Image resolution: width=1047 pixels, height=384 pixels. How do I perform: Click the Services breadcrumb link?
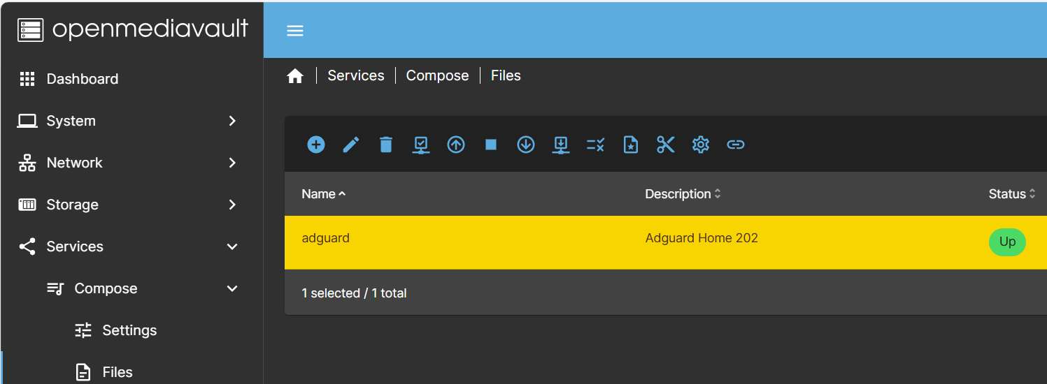[356, 75]
